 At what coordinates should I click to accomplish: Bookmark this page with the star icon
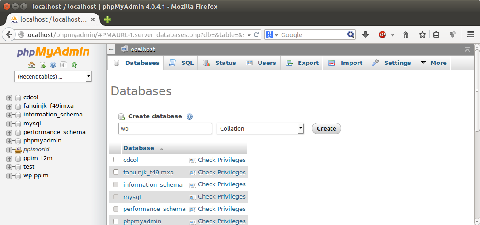(422, 34)
